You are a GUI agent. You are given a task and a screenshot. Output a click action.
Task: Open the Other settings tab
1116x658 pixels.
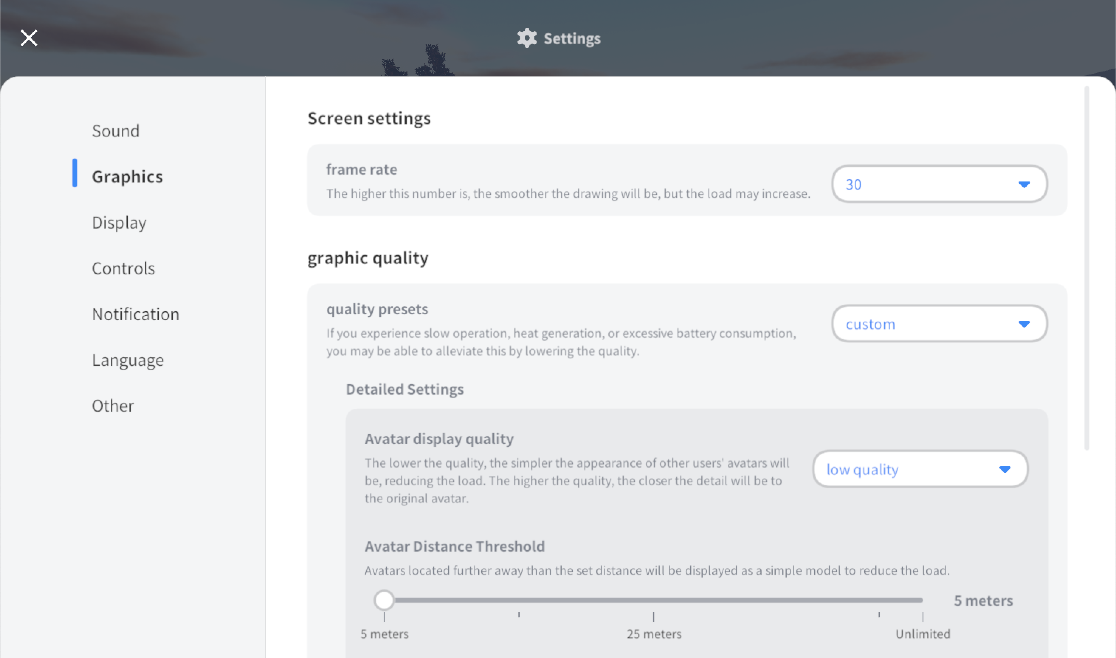tap(113, 406)
